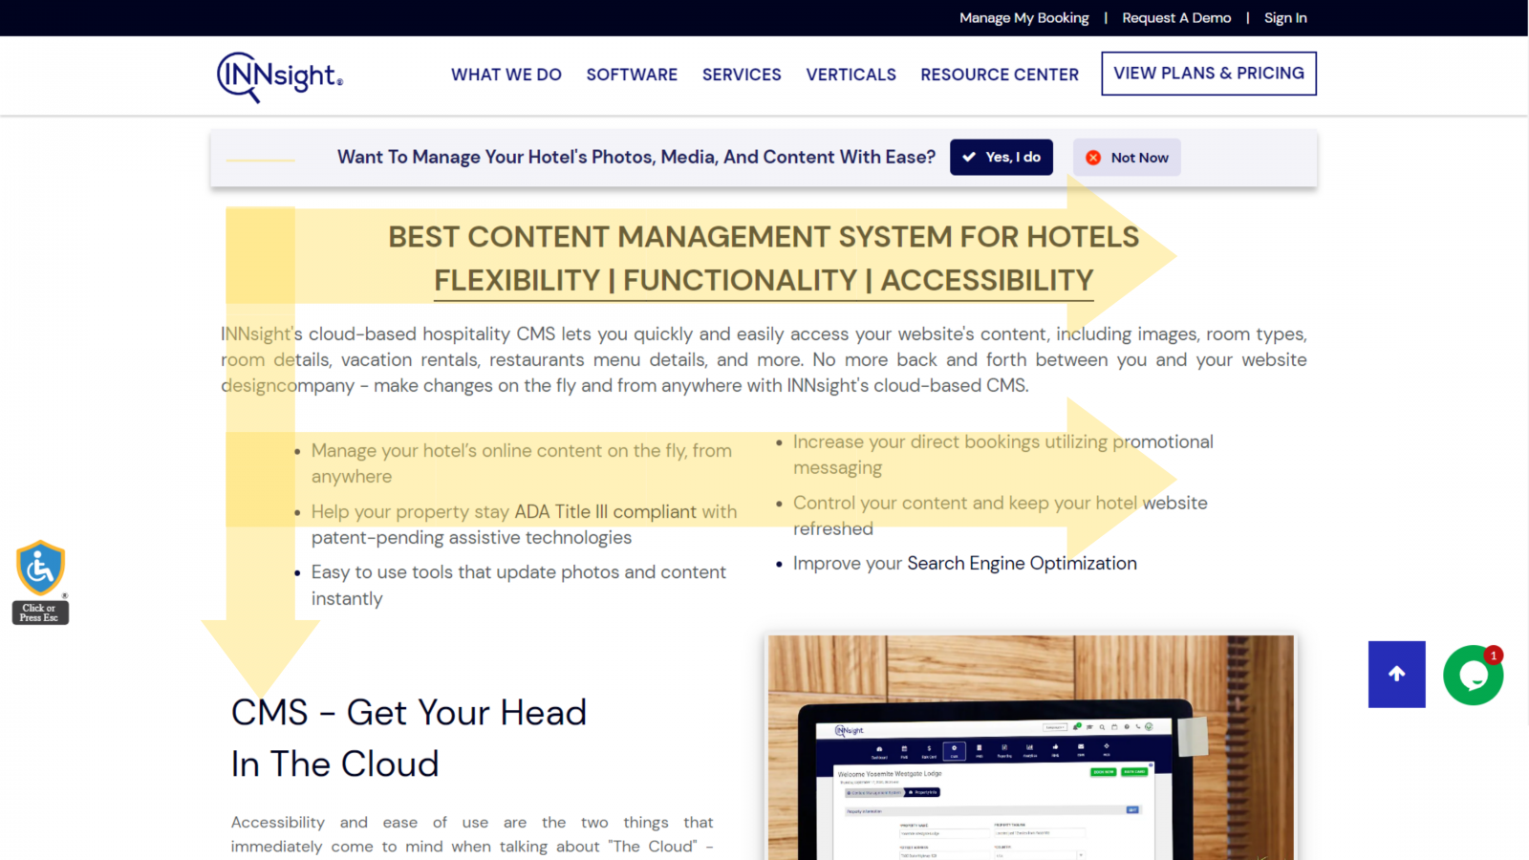
Task: Click the scroll-to-top arrow button
Action: click(x=1396, y=674)
